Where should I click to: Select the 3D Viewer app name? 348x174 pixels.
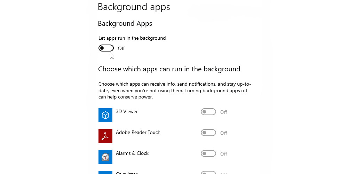(x=127, y=111)
